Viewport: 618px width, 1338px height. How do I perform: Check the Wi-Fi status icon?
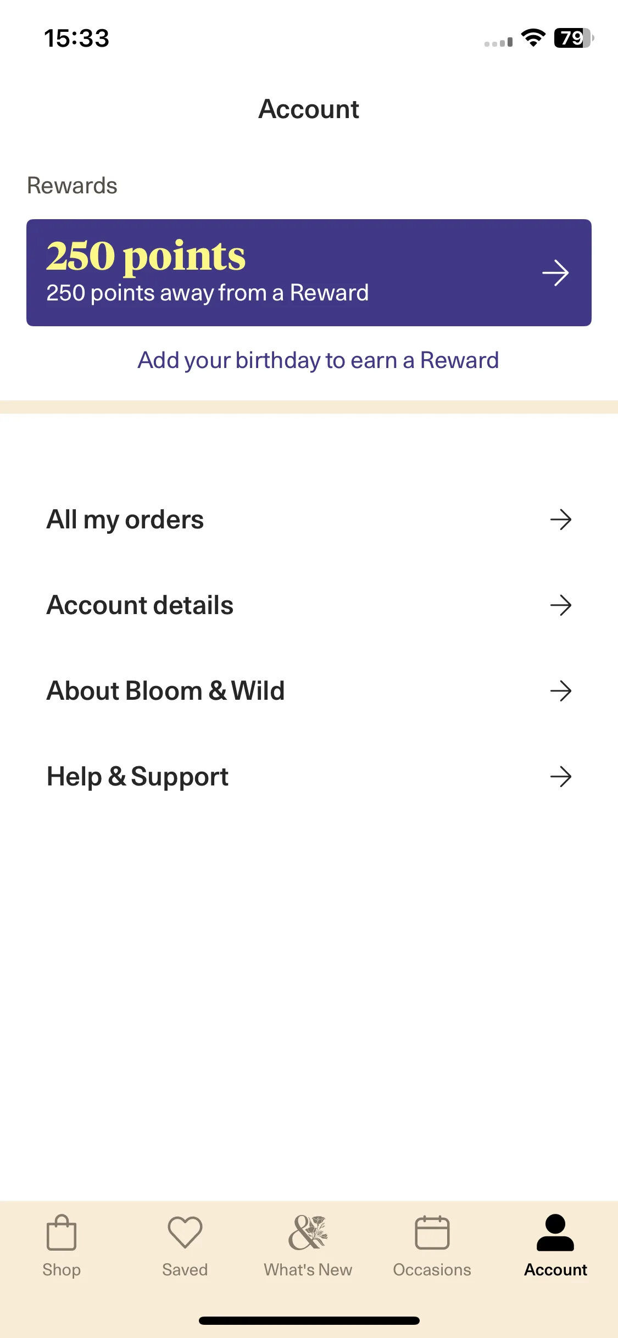tap(533, 38)
